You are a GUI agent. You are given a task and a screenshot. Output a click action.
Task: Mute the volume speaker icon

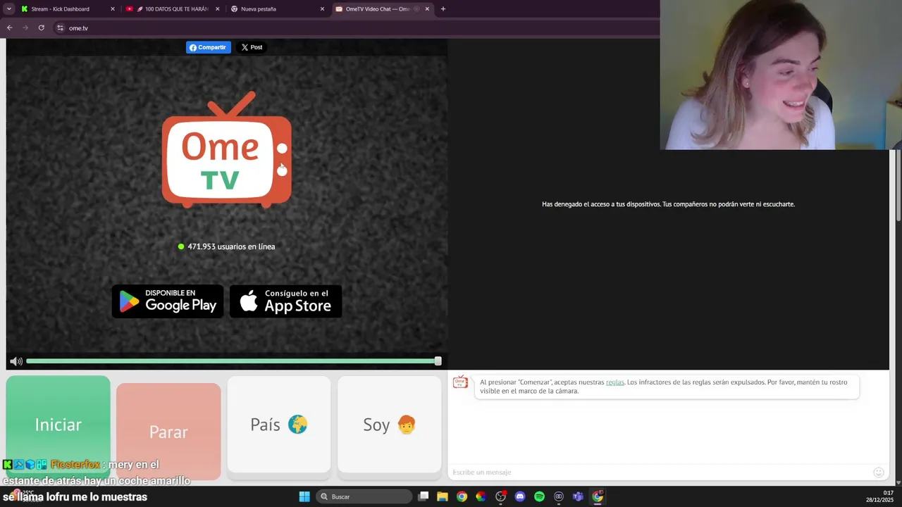click(x=16, y=361)
